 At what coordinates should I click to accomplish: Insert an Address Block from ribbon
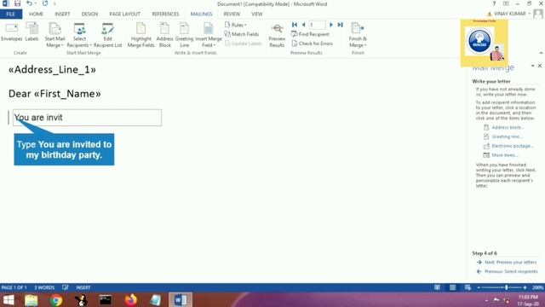point(164,35)
